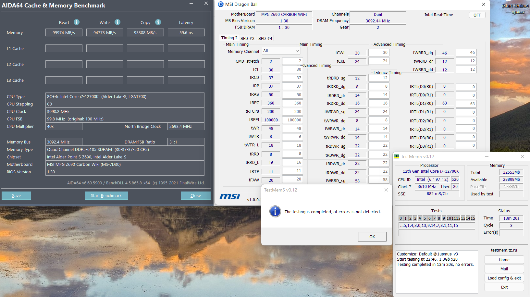Viewport: 530px width, 297px height.
Task: Open the Memory Channel dropdown
Action: click(281, 51)
